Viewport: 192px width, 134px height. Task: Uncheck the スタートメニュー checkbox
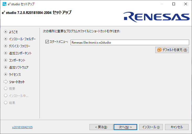pyautogui.click(x=47, y=42)
